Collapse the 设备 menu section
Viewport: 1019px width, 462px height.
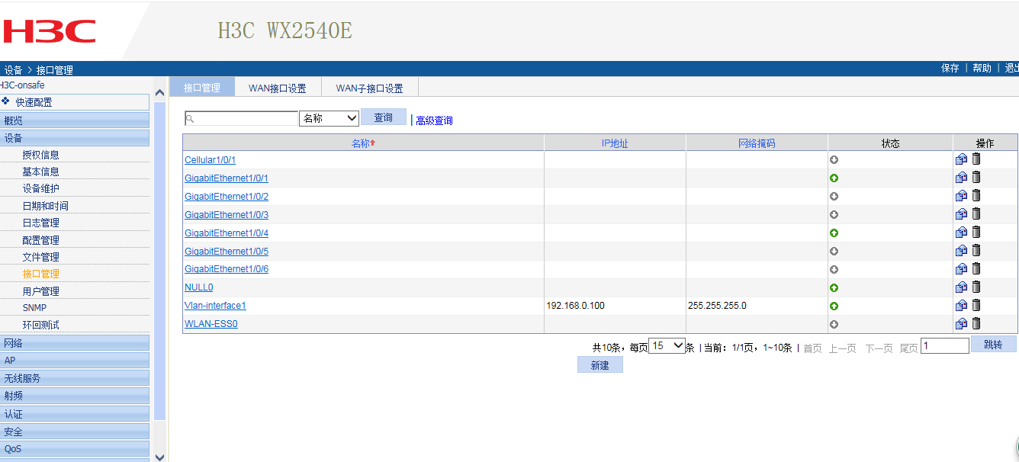tap(75, 138)
